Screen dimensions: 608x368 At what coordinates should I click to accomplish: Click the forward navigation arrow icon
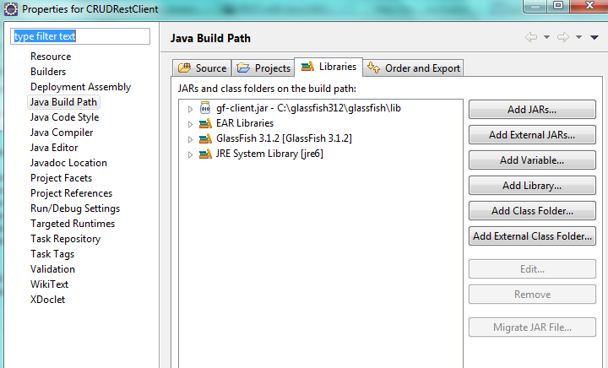[563, 37]
